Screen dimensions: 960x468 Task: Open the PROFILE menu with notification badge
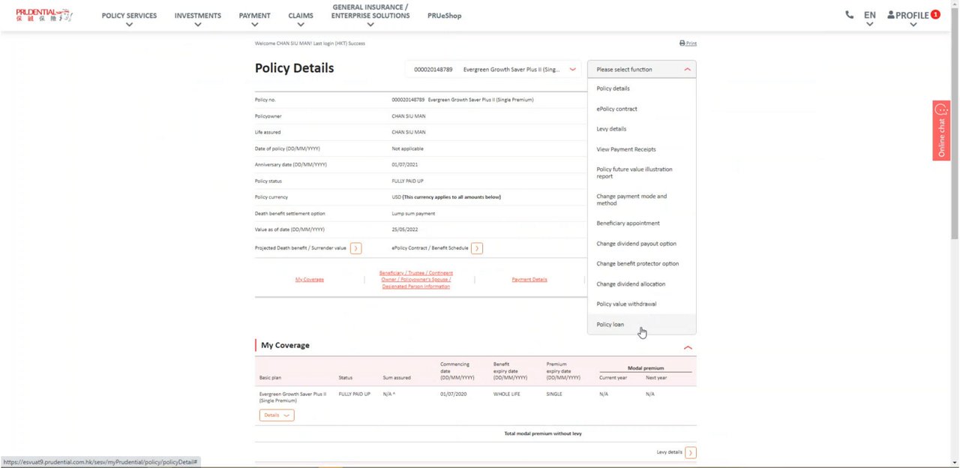pos(913,16)
